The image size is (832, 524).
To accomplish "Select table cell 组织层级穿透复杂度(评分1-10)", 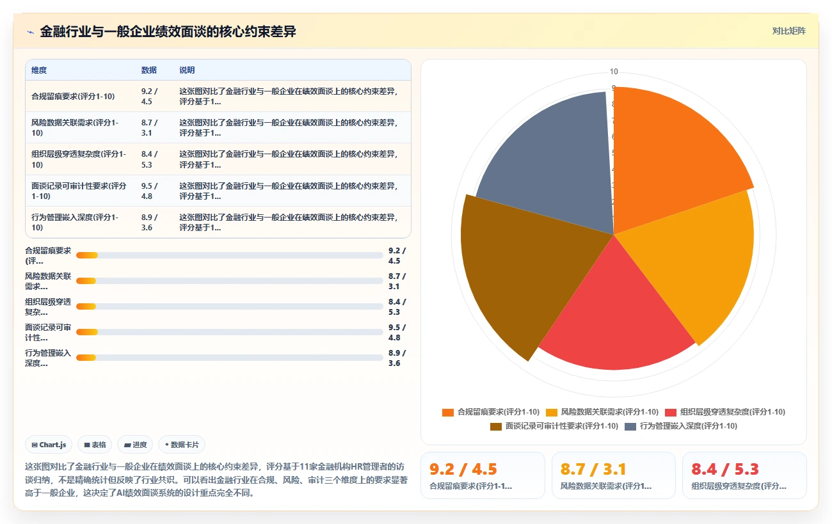I will click(x=80, y=159).
